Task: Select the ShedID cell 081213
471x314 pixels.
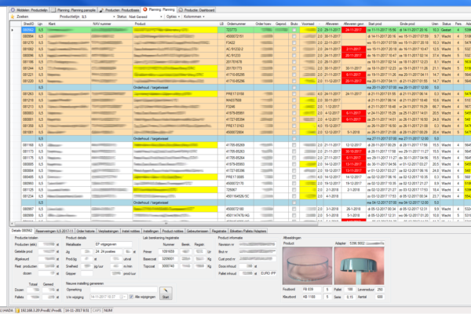Action: pos(28,107)
